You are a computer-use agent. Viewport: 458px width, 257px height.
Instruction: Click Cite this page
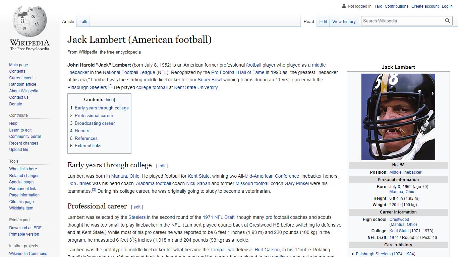pos(21,202)
